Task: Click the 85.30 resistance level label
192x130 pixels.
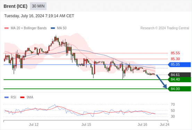Action: 175,59
